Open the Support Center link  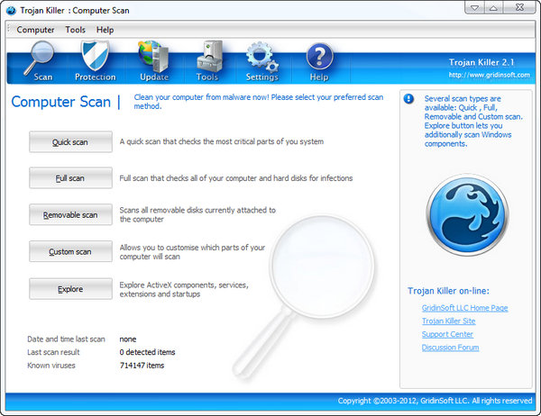click(447, 334)
